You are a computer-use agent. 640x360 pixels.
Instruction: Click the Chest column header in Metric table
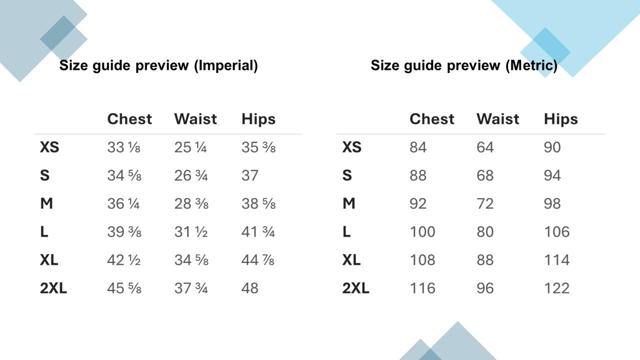[432, 119]
